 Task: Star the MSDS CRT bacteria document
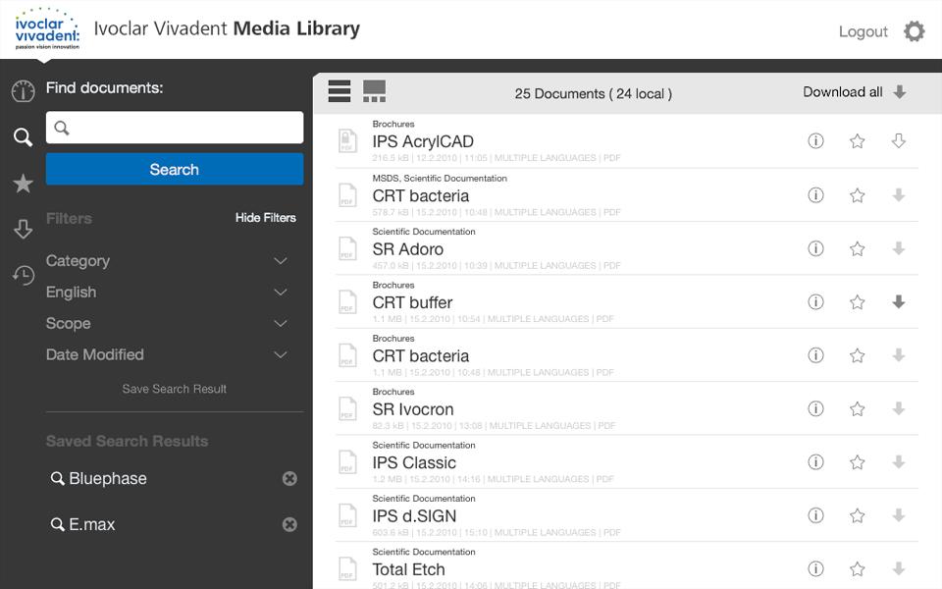[858, 195]
